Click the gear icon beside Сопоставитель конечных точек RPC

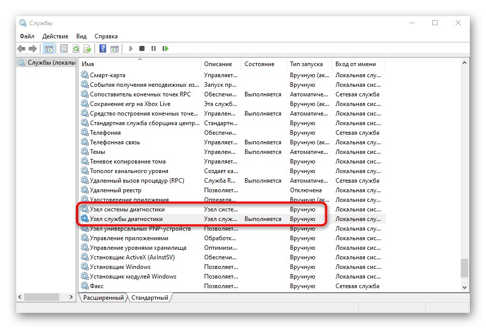84,94
